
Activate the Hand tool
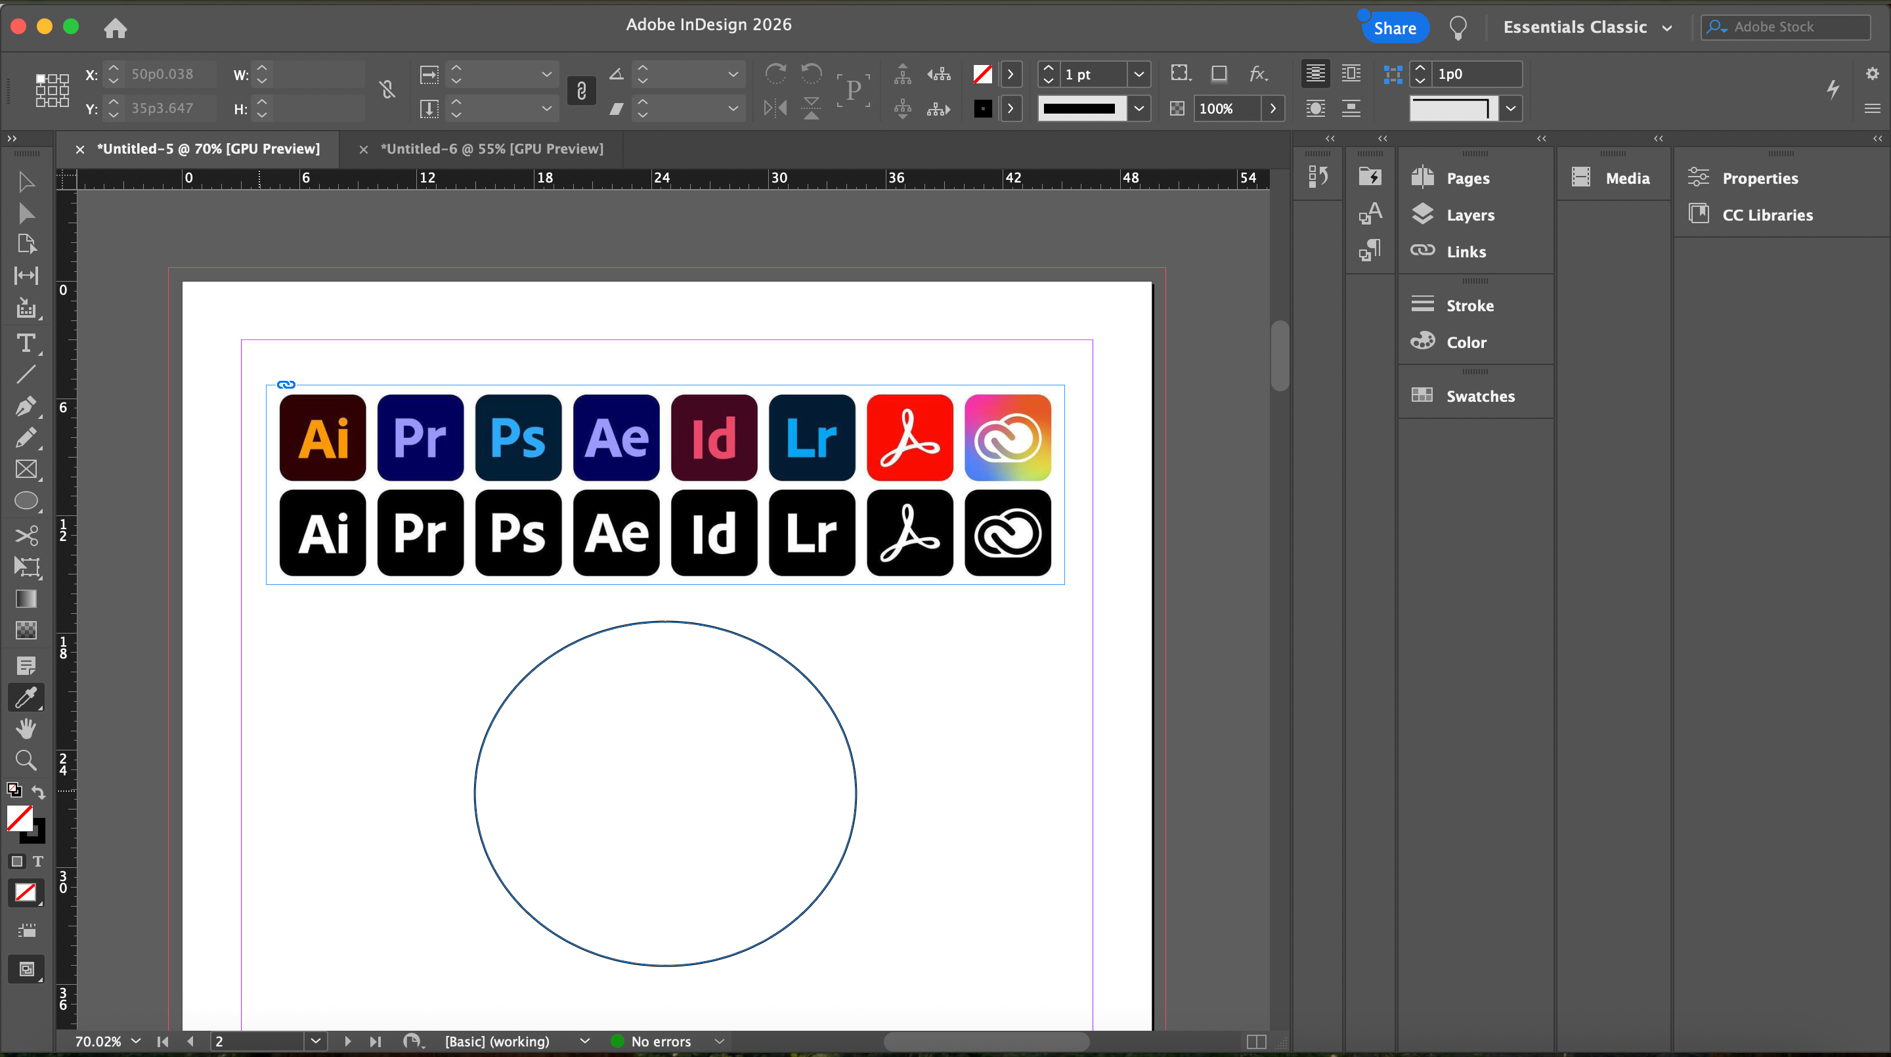coord(26,728)
